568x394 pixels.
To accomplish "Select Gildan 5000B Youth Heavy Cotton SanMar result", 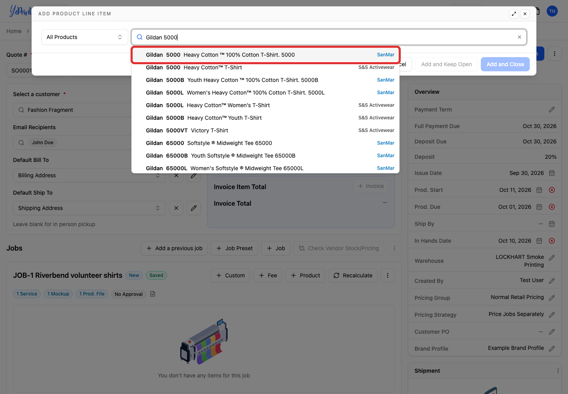I will coord(265,80).
